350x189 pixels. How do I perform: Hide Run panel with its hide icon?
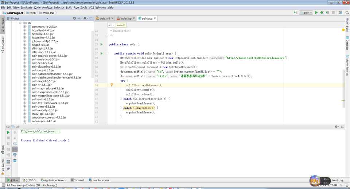click(x=342, y=127)
